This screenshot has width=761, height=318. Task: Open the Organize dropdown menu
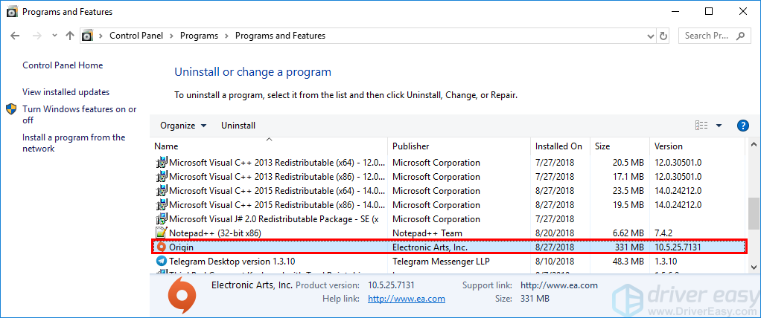(x=183, y=126)
